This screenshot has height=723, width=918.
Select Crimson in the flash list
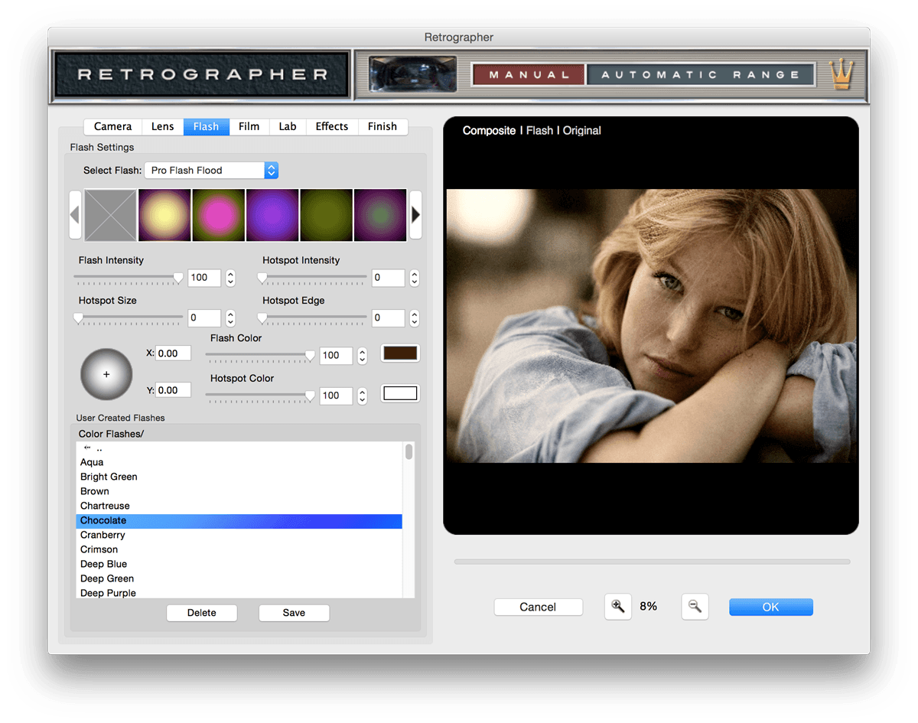tap(239, 549)
